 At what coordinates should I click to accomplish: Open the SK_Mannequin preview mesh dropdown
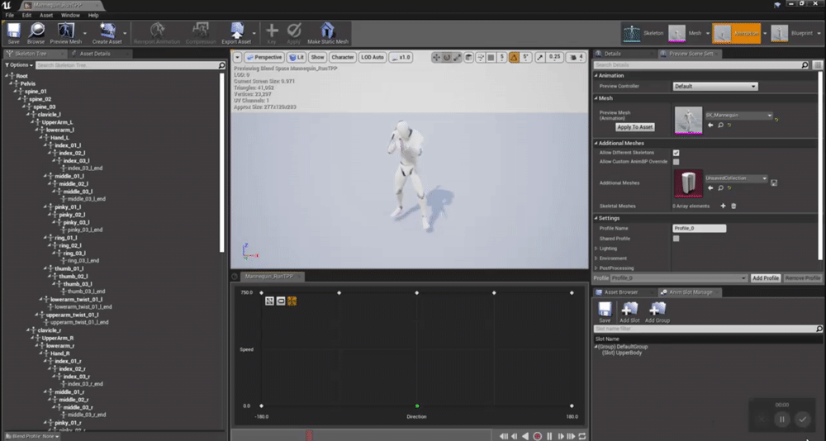738,116
